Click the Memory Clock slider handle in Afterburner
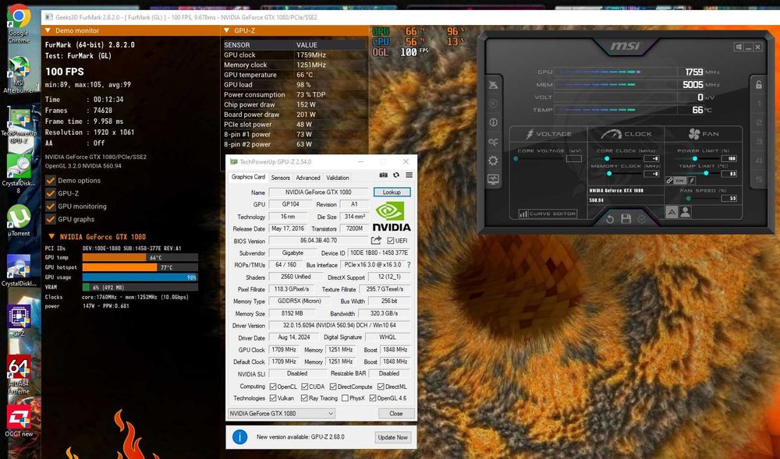Viewport: 780px width, 459px height. coord(609,173)
